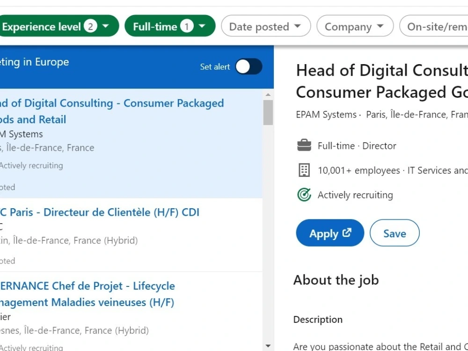Screen dimensions: 468x351
Task: Open EPAM Systems company link in details
Action: 326,115
